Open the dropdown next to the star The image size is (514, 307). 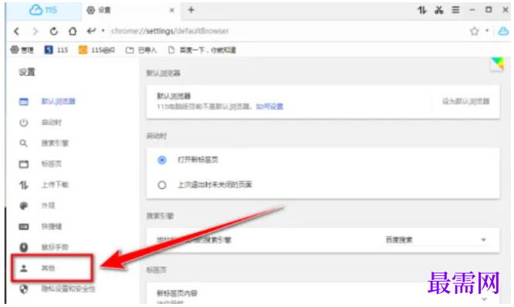click(x=487, y=31)
